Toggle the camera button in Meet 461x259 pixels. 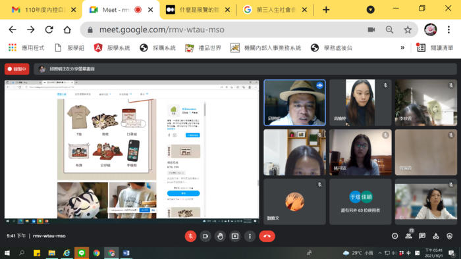click(205, 236)
